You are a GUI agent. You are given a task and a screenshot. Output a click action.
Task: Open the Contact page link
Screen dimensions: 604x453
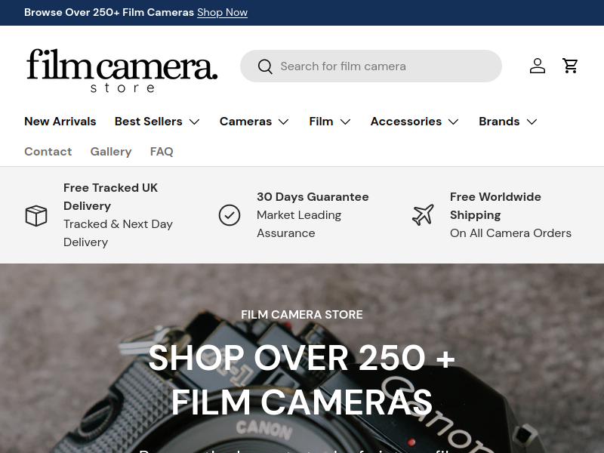(x=48, y=152)
